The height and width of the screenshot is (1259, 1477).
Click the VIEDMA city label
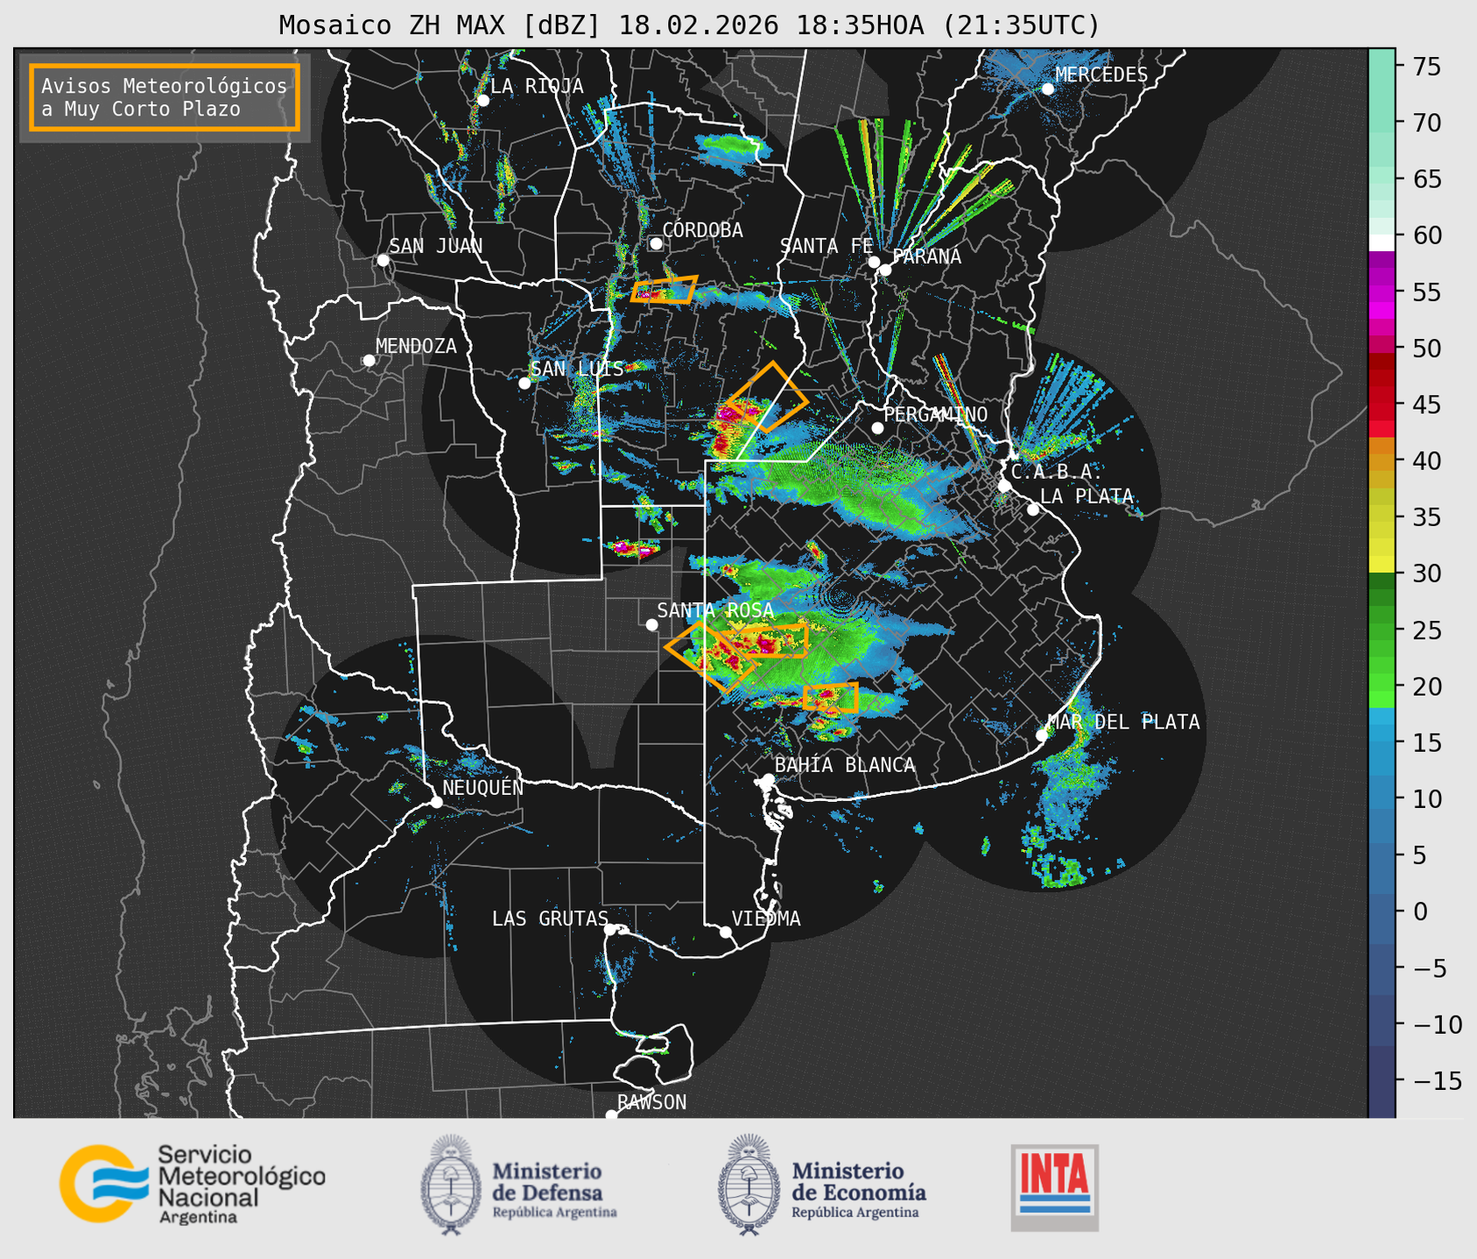tap(766, 918)
